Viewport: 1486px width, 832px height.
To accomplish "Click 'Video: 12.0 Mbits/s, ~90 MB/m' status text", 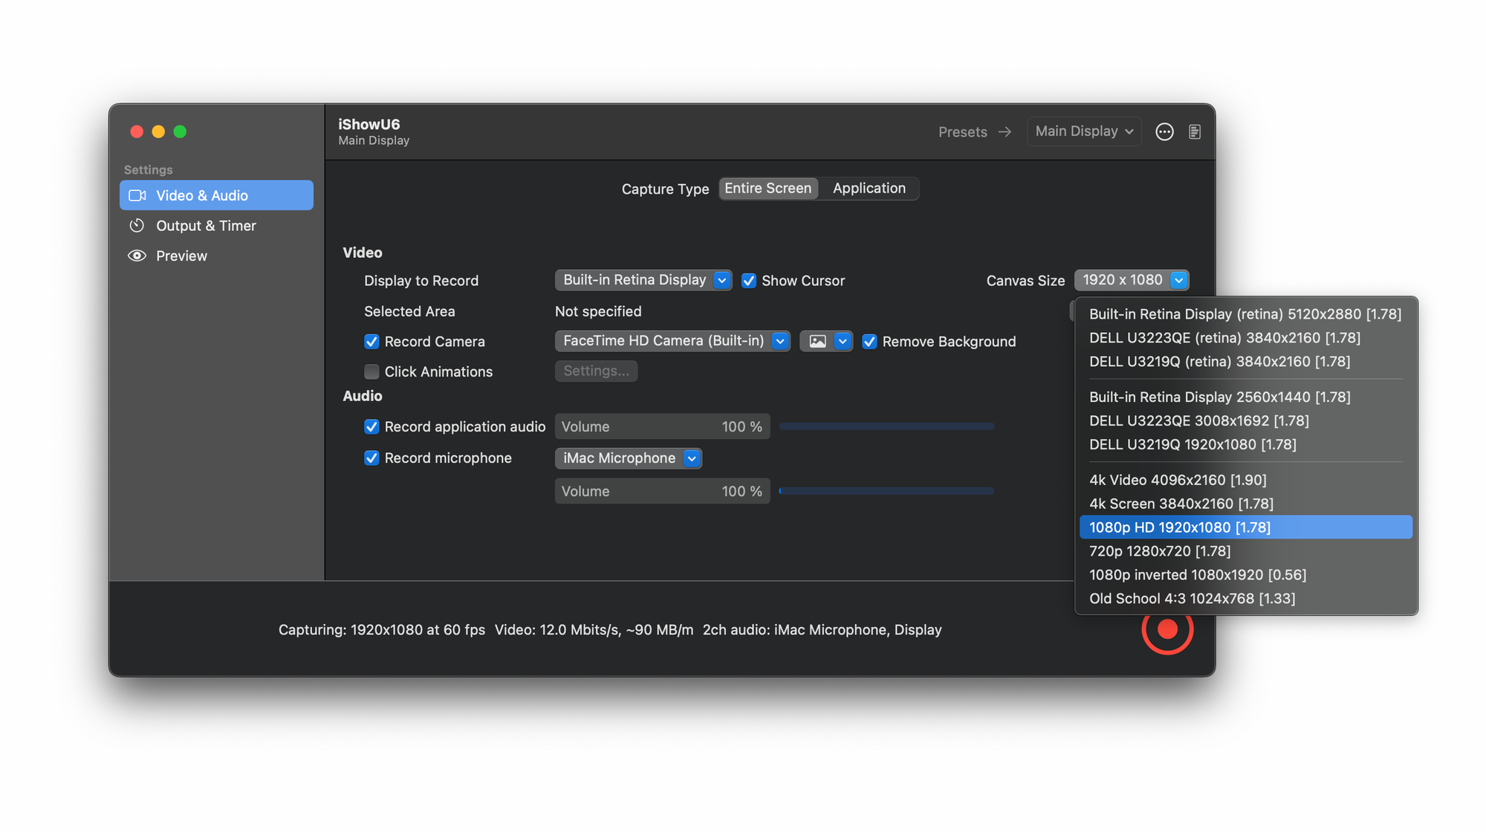I will pos(594,630).
